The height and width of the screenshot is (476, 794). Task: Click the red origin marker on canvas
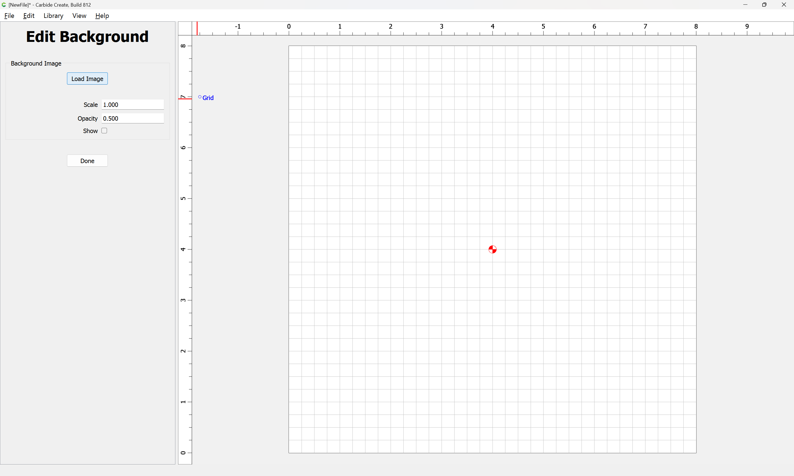[x=492, y=249]
